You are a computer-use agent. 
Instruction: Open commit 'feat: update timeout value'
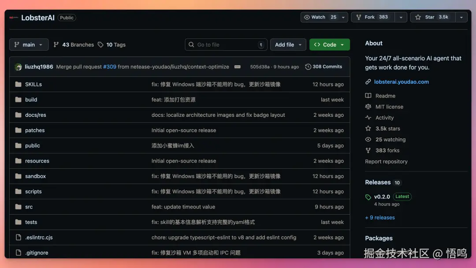coord(183,207)
